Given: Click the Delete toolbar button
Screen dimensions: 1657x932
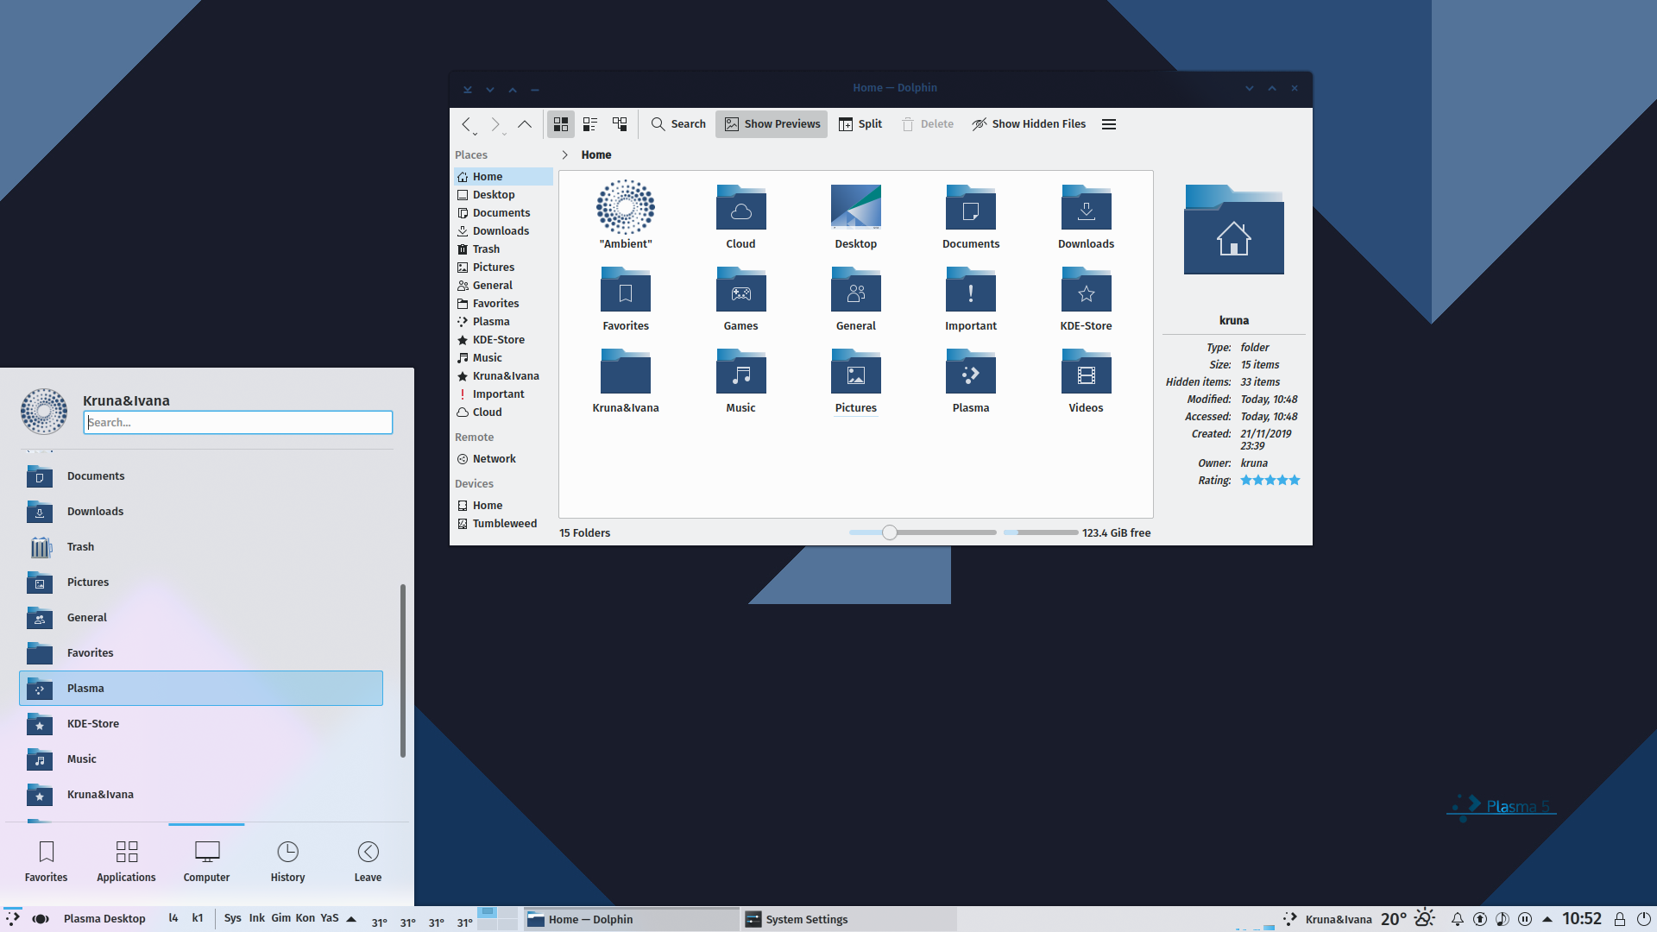Looking at the screenshot, I should [x=927, y=124].
